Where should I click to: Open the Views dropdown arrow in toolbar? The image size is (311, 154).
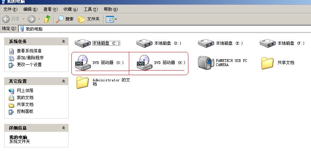point(116,19)
